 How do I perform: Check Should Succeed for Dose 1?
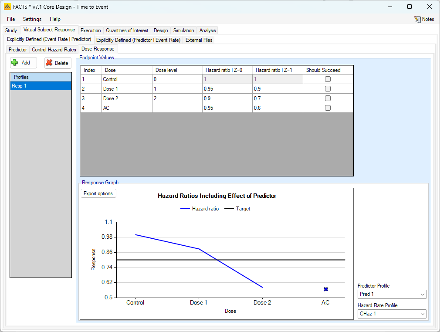[x=328, y=89]
